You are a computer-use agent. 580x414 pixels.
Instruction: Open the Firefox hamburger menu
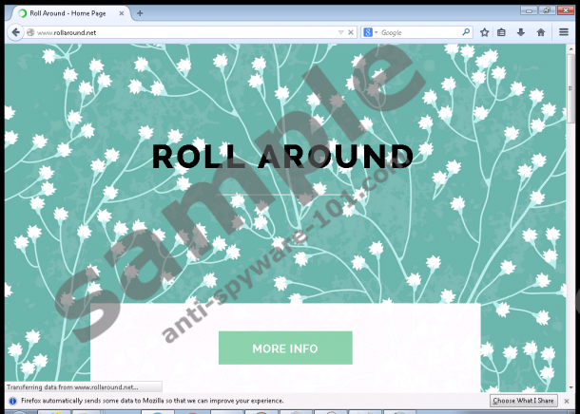click(564, 32)
